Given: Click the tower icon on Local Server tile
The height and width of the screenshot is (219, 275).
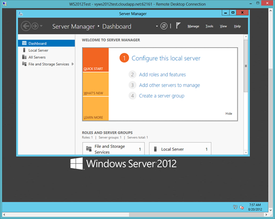Looking at the screenshot, I should coord(155,149).
